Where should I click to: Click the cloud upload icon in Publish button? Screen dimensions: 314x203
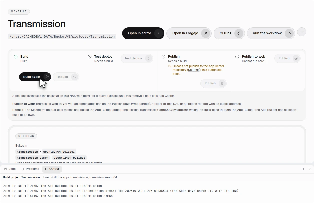pos(296,58)
